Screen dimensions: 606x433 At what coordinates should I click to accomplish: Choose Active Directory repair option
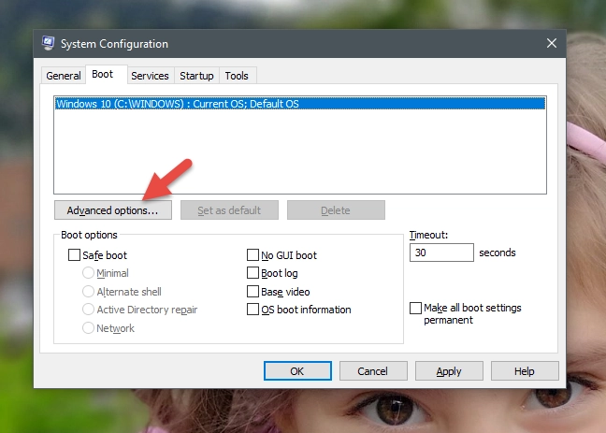tap(88, 310)
